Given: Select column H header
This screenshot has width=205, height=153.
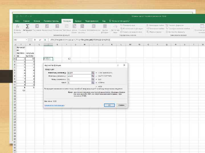Looking at the screenshot, I should (85, 44).
